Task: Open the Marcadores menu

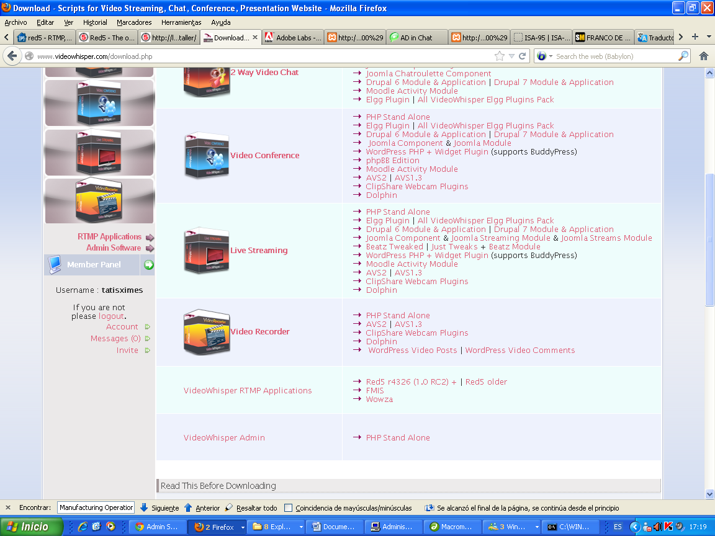Action: 134,22
